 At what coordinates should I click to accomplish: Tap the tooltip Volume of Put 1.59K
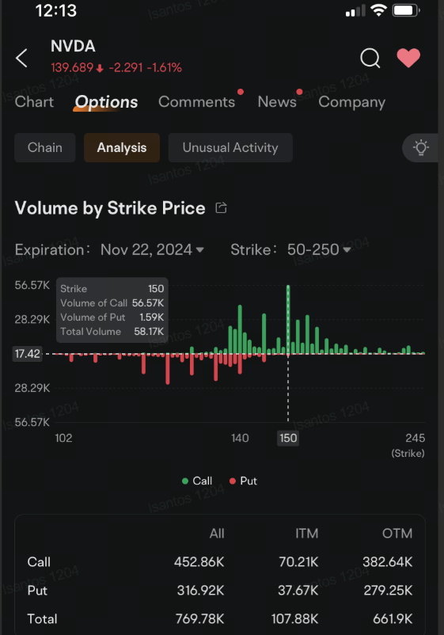tap(112, 317)
